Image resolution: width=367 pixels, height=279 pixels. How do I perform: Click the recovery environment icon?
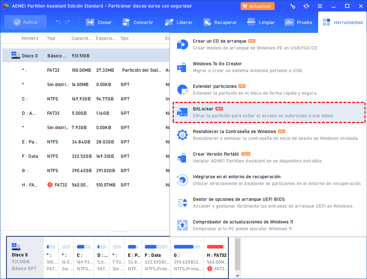(182, 180)
